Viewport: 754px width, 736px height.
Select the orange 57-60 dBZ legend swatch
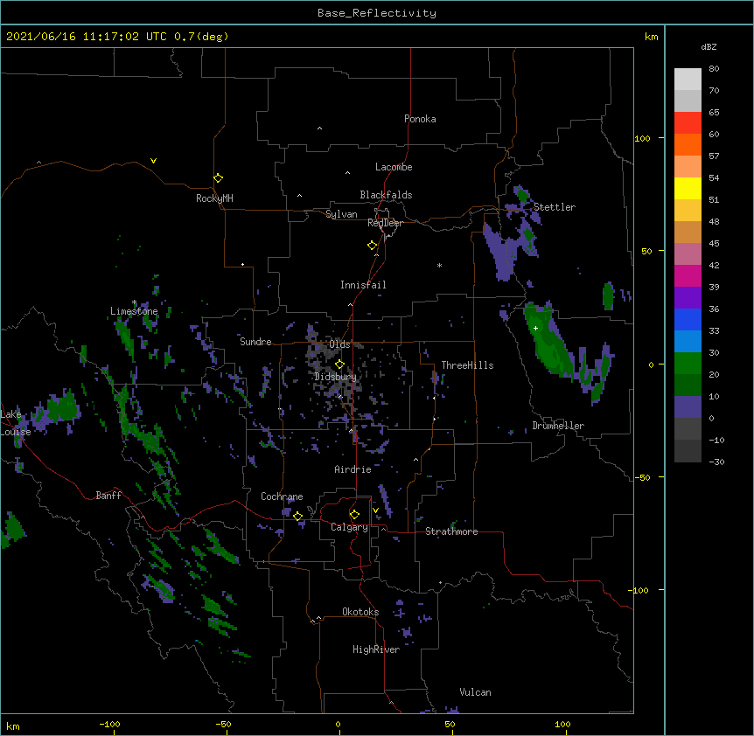(688, 144)
